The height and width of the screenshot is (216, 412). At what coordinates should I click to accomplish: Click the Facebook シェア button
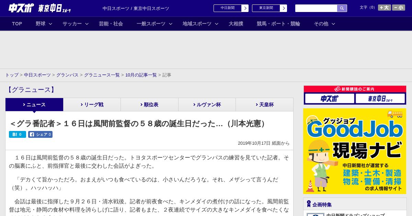click(40, 134)
